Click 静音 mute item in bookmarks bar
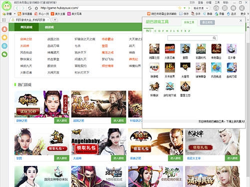The height and width of the screenshot is (187, 250). 207,14
